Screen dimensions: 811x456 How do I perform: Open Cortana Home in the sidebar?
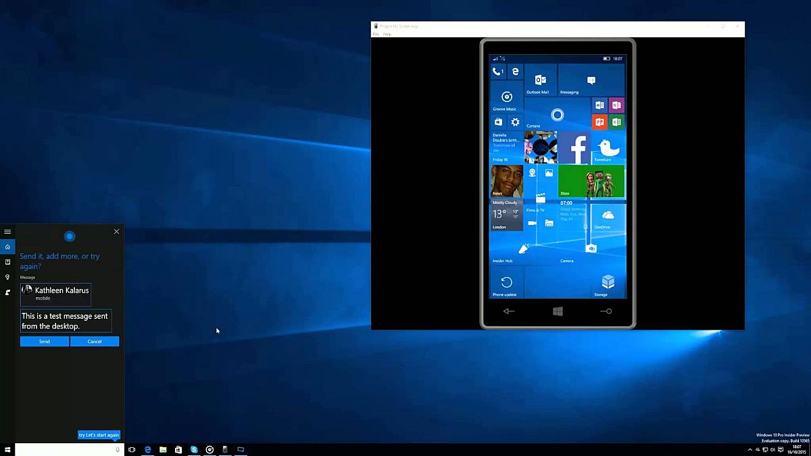click(7, 247)
